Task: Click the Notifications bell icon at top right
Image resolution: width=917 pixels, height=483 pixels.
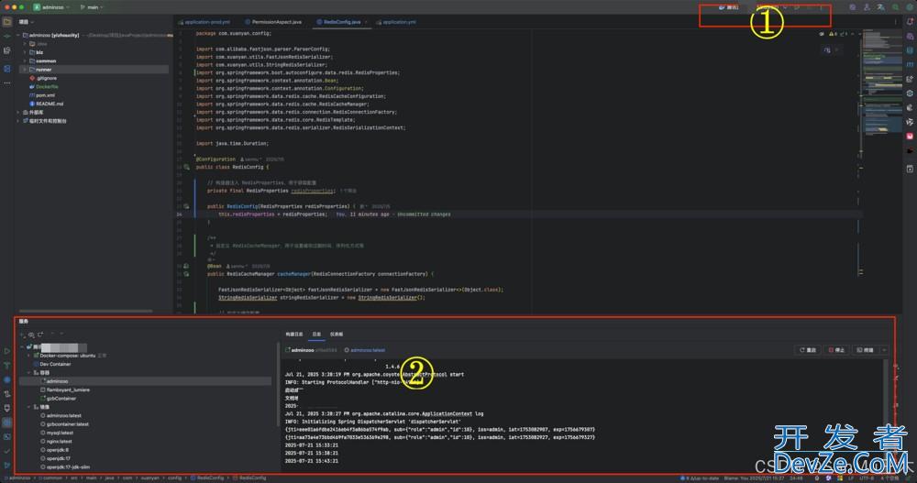Action: 910,22
